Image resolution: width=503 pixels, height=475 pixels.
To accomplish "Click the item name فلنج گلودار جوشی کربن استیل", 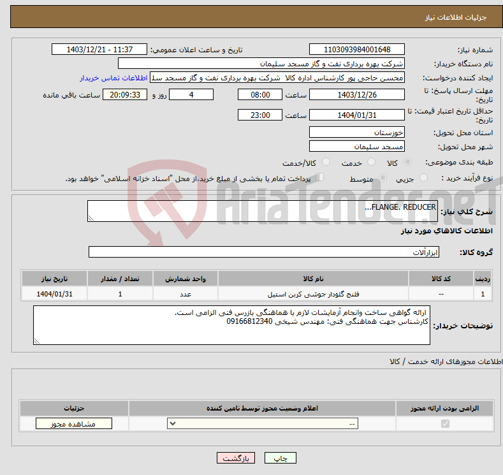I will point(314,294).
